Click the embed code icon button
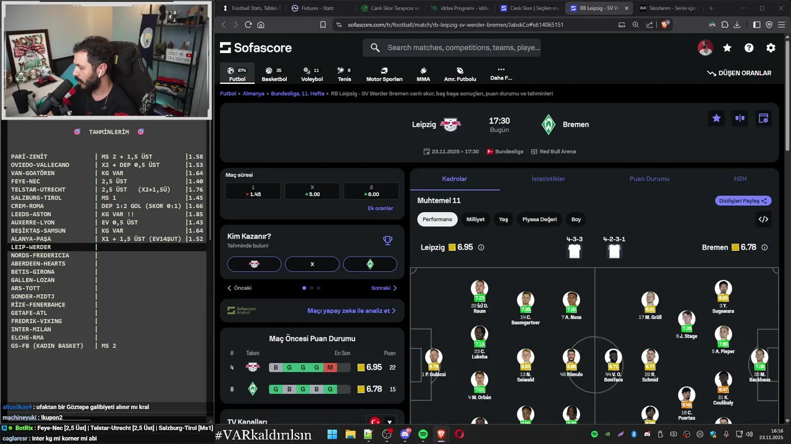791x444 pixels. pyautogui.click(x=763, y=219)
